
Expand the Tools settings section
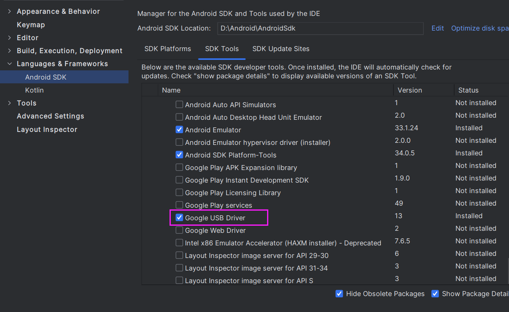pyautogui.click(x=10, y=103)
